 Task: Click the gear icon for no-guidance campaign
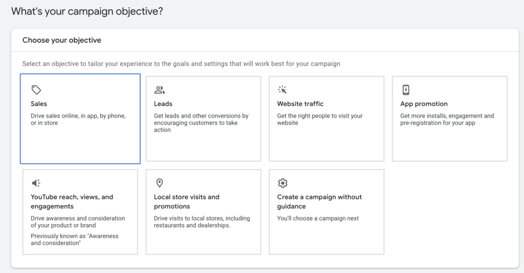[x=282, y=183]
